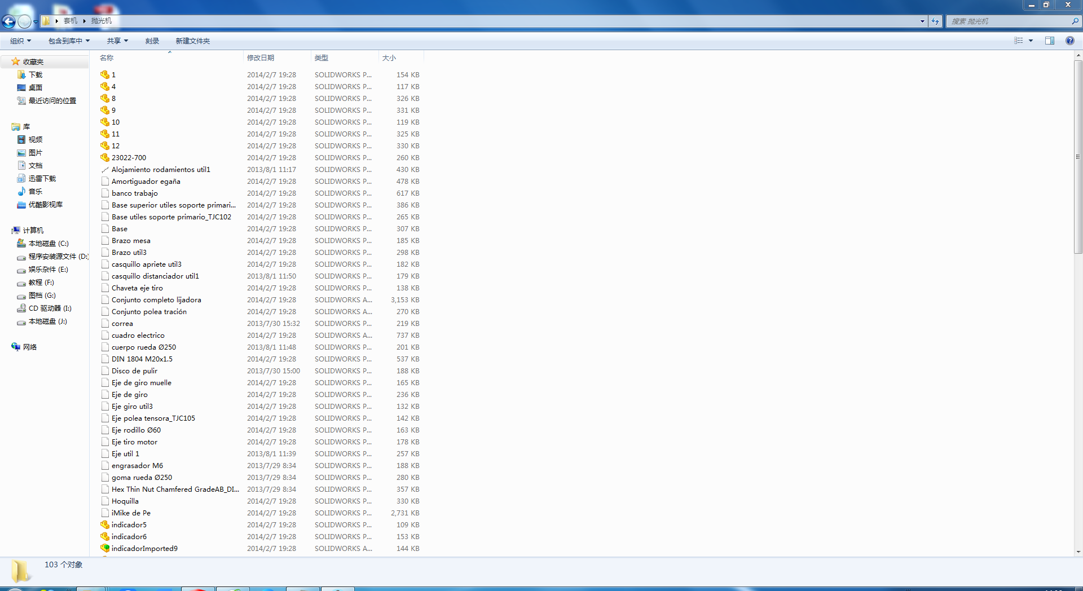Open 图档 (G:) drive
The height and width of the screenshot is (591, 1083).
tap(42, 295)
